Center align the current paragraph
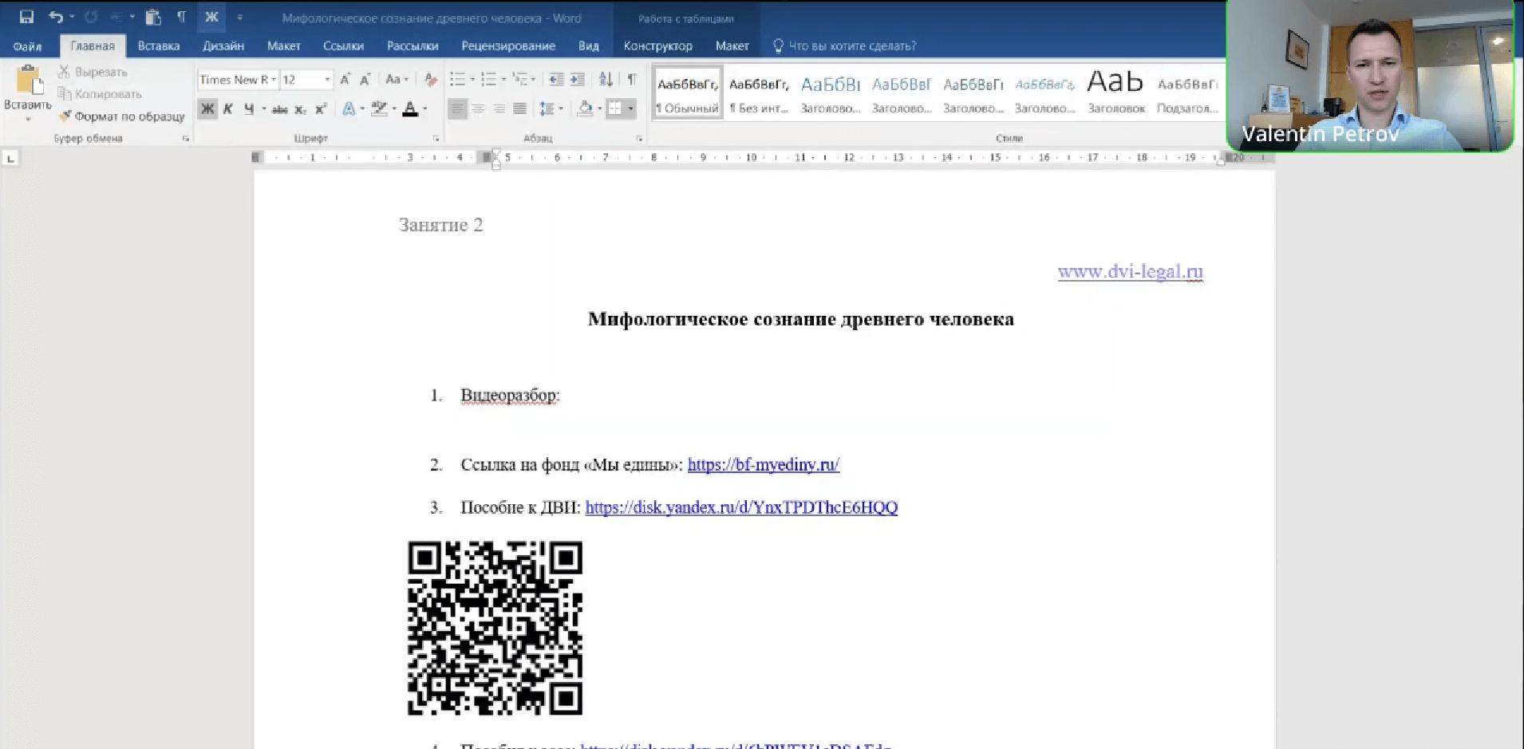This screenshot has width=1524, height=749. [x=479, y=108]
